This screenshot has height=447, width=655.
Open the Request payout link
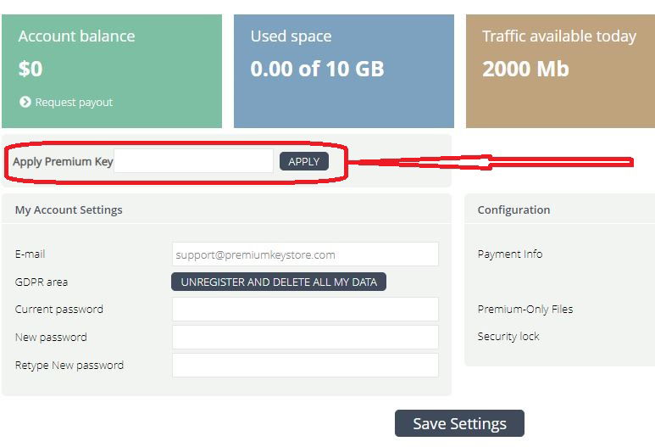74,103
